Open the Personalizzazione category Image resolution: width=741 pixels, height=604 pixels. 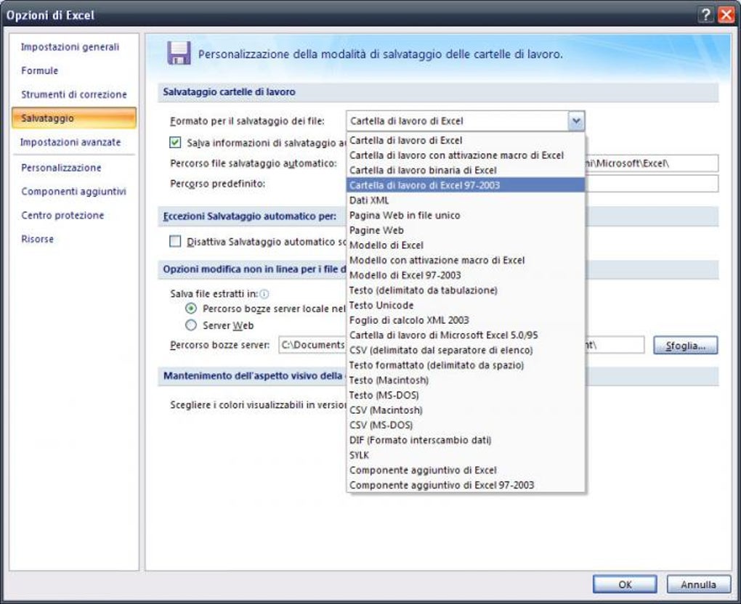61,168
